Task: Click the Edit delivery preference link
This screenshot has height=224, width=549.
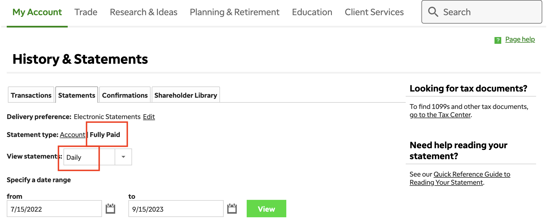Action: pos(149,116)
